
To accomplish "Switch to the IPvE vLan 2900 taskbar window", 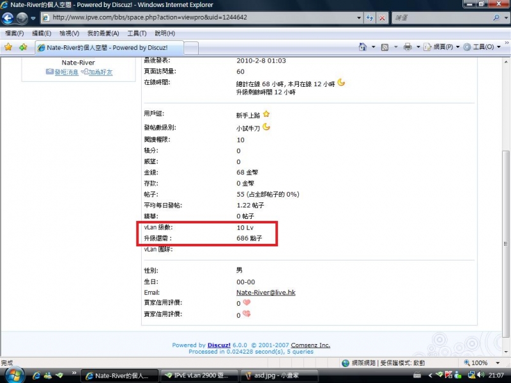I will [x=199, y=375].
